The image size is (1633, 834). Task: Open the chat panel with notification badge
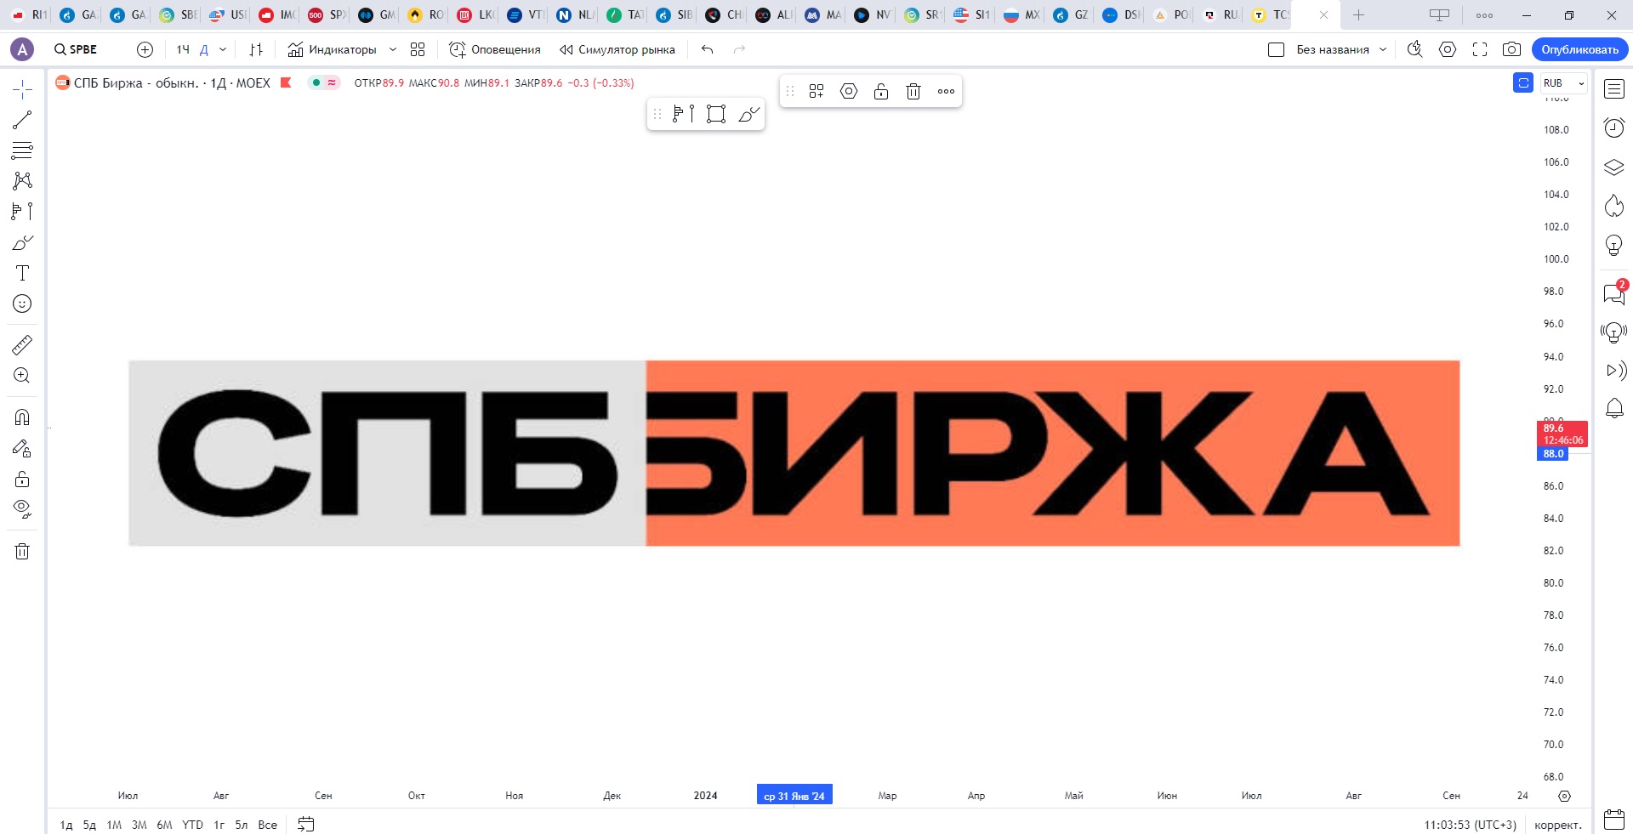click(1614, 293)
